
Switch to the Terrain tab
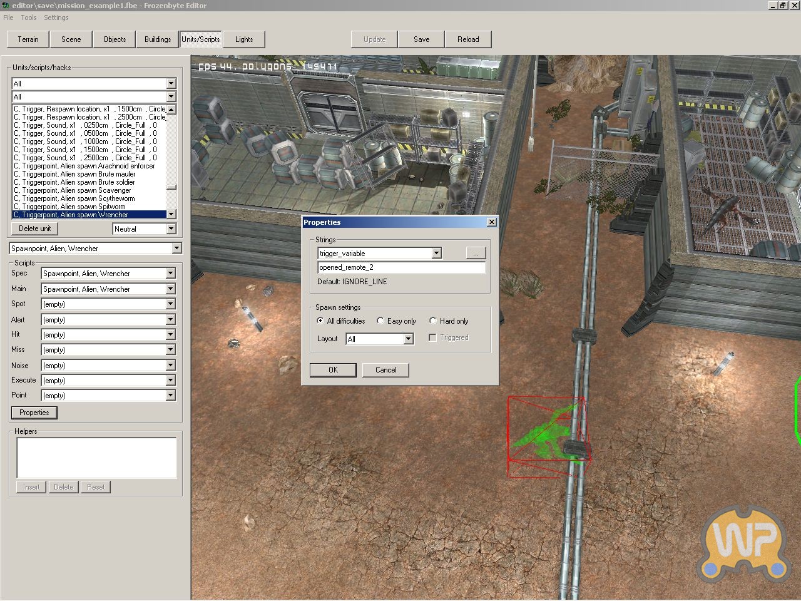[x=28, y=39]
